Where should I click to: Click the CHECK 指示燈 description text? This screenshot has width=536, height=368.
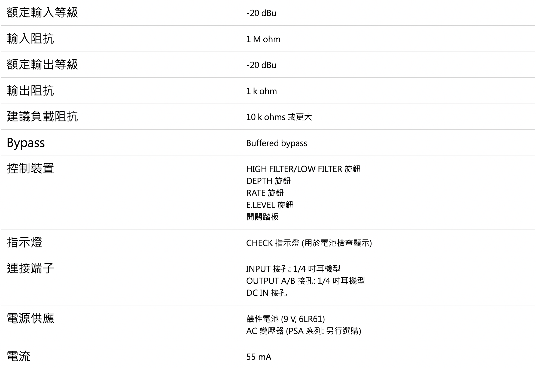(x=309, y=243)
